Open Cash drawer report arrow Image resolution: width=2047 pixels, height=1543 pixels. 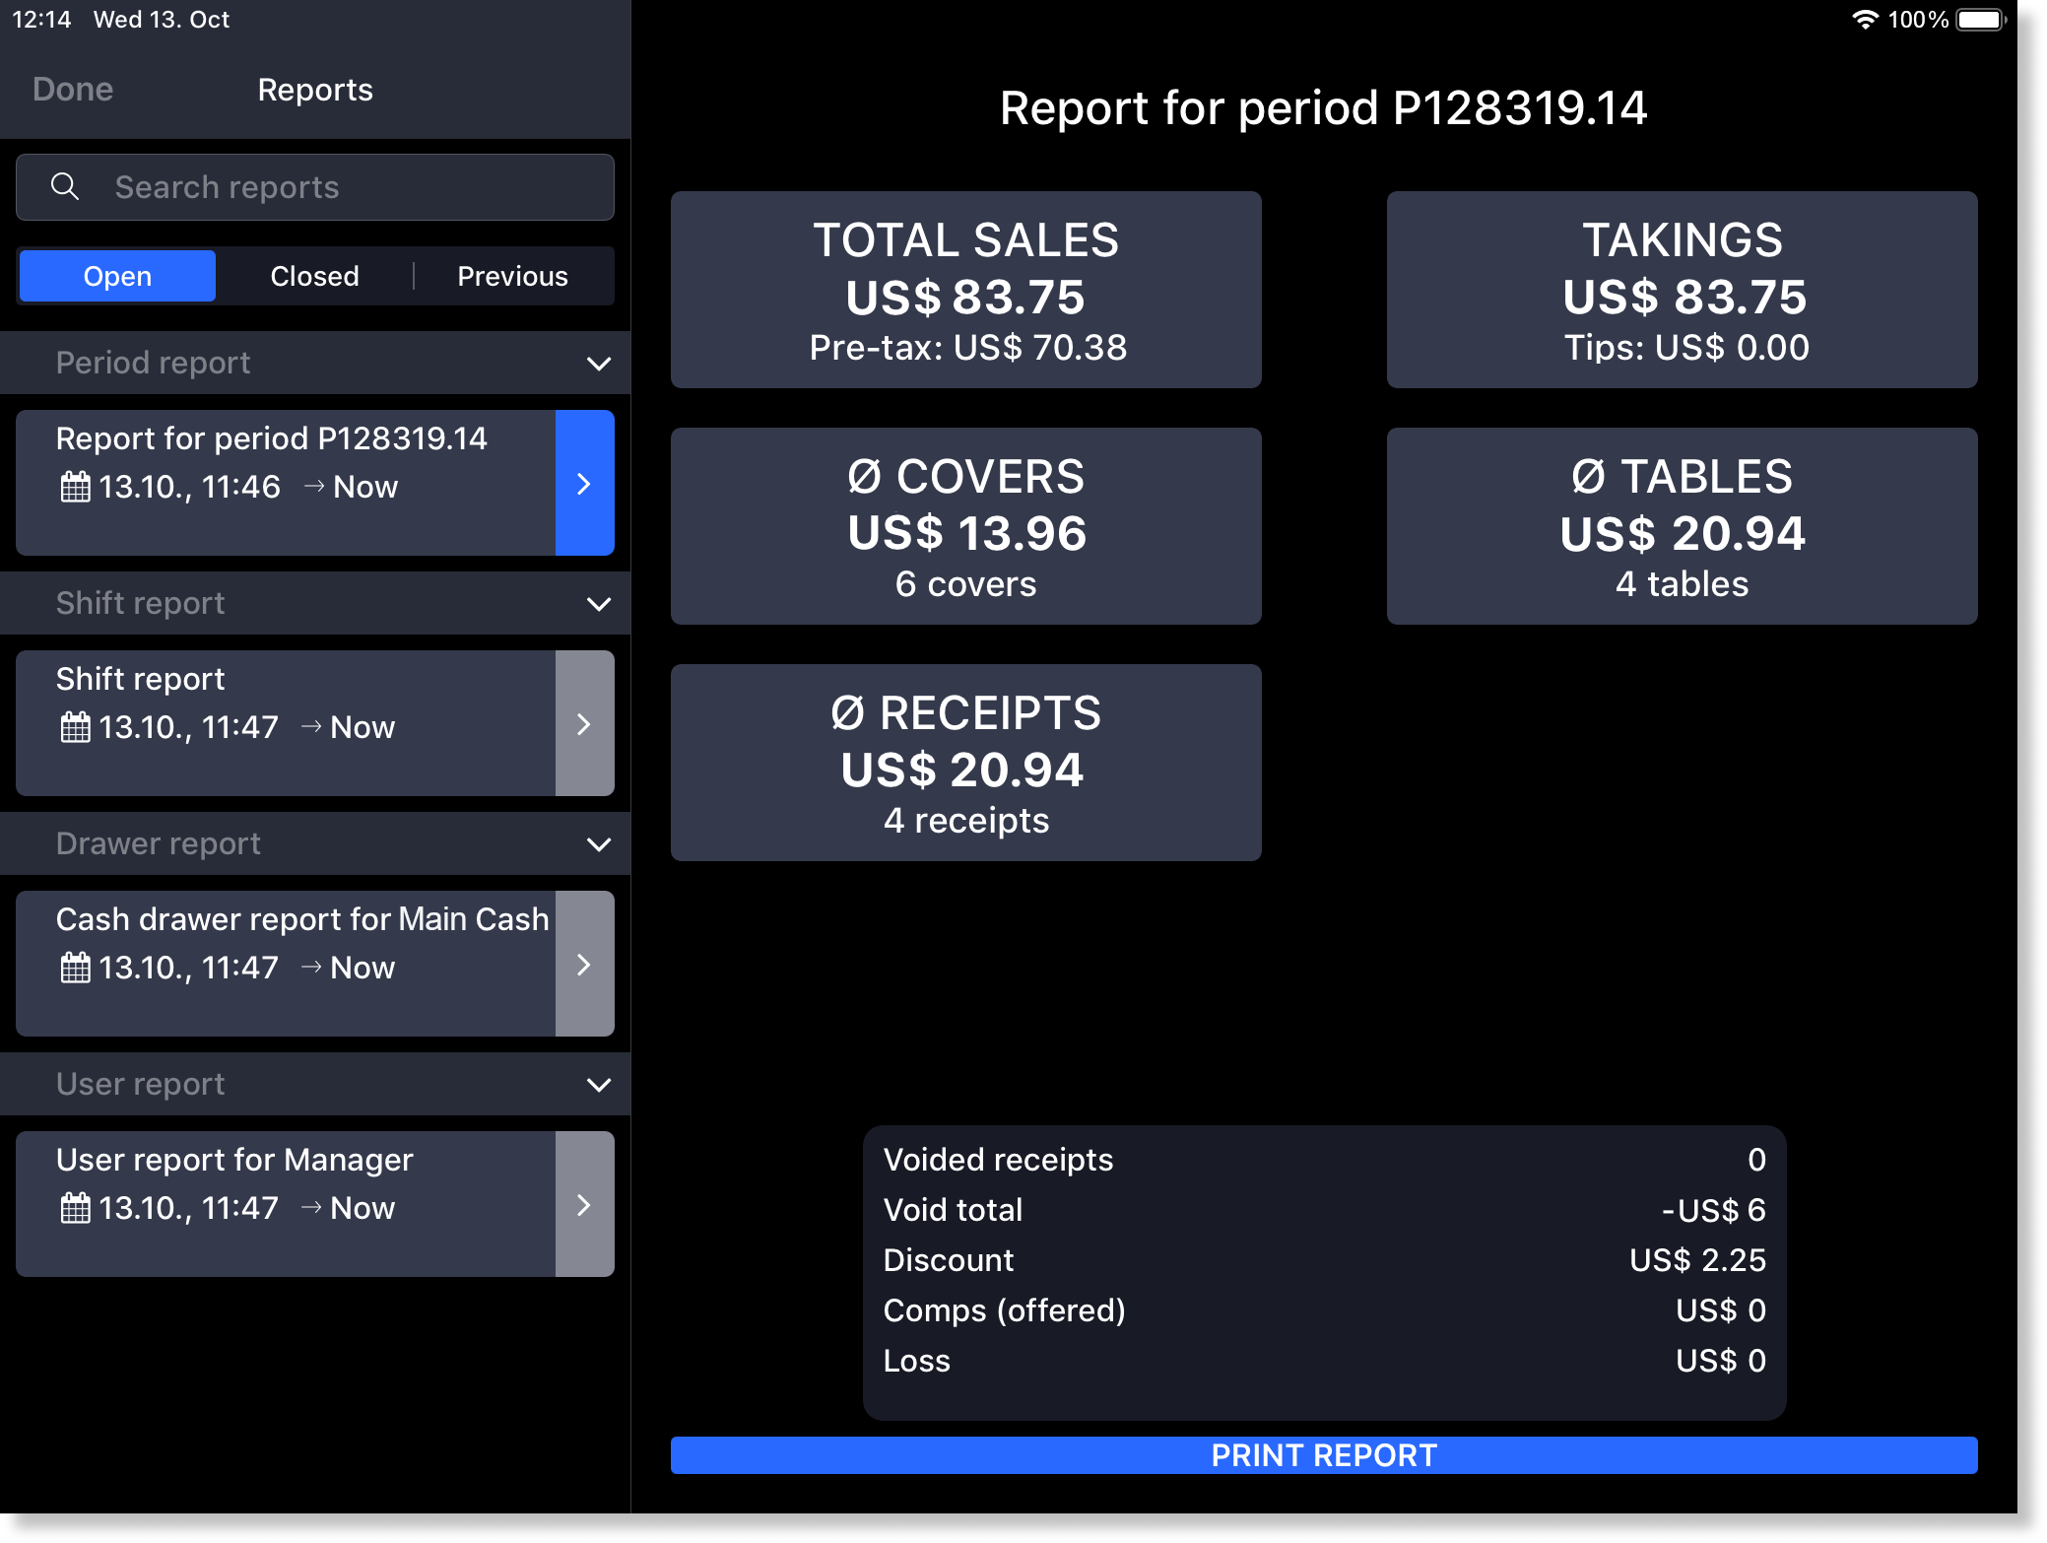(584, 964)
